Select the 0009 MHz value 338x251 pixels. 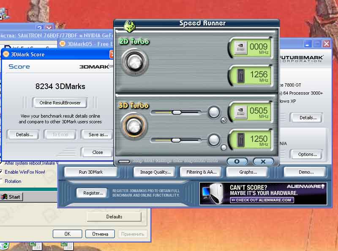point(259,46)
